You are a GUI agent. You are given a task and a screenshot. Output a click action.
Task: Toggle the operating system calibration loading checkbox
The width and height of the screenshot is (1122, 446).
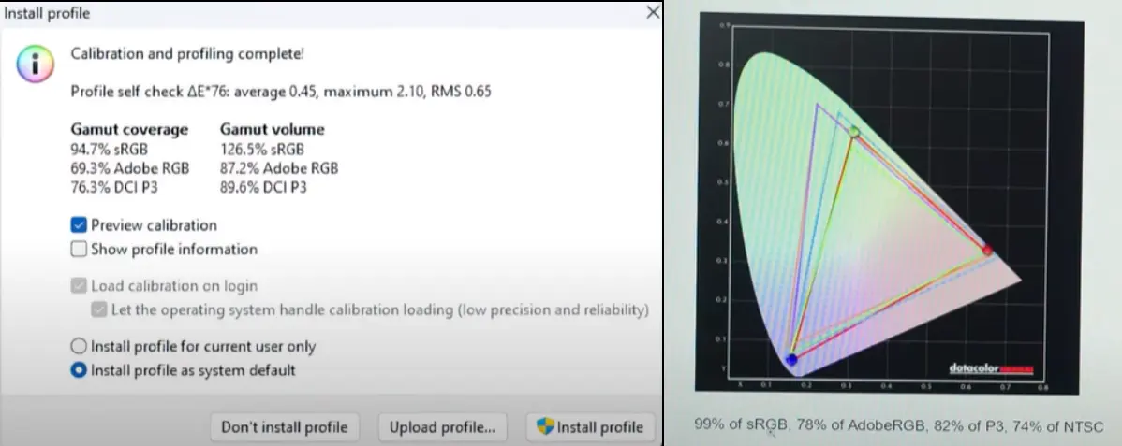(x=98, y=310)
